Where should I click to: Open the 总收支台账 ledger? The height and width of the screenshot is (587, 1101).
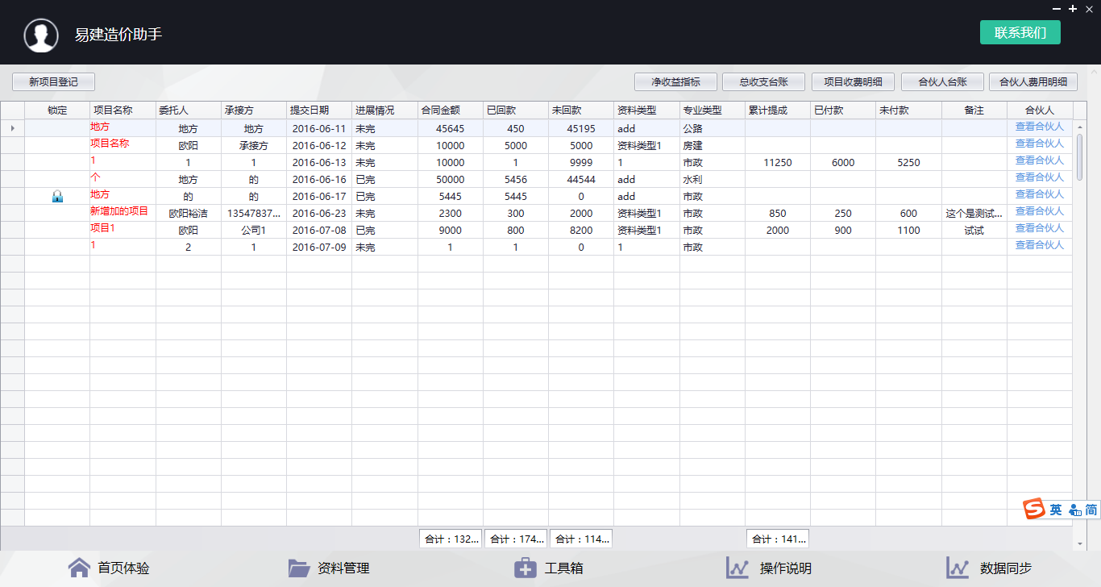pos(764,81)
